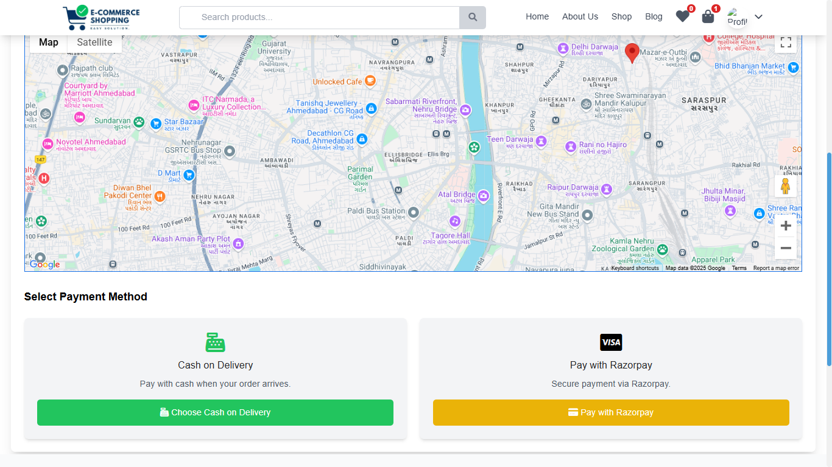Click Sabarmati Riverfront camera marker
832x467 pixels.
coord(465,110)
